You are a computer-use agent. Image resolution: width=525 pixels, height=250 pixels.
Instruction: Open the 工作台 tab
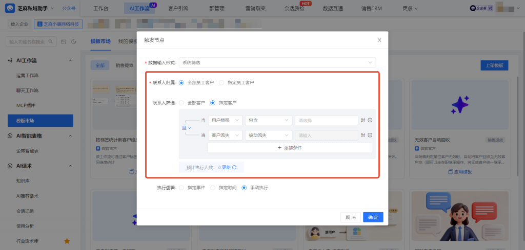click(x=101, y=8)
